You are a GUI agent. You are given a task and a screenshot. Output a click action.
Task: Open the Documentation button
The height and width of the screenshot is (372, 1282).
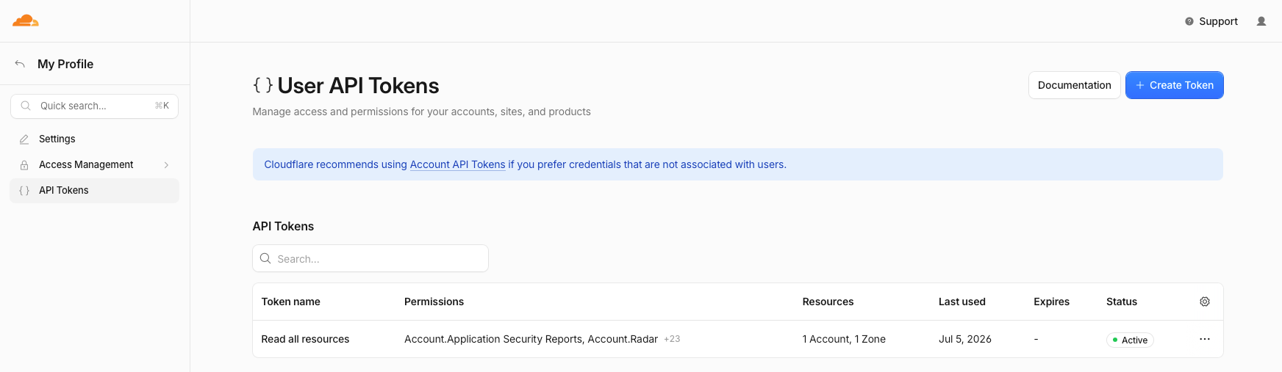[1074, 85]
